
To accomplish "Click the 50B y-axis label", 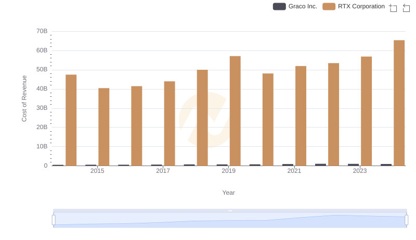I will pyautogui.click(x=42, y=69).
